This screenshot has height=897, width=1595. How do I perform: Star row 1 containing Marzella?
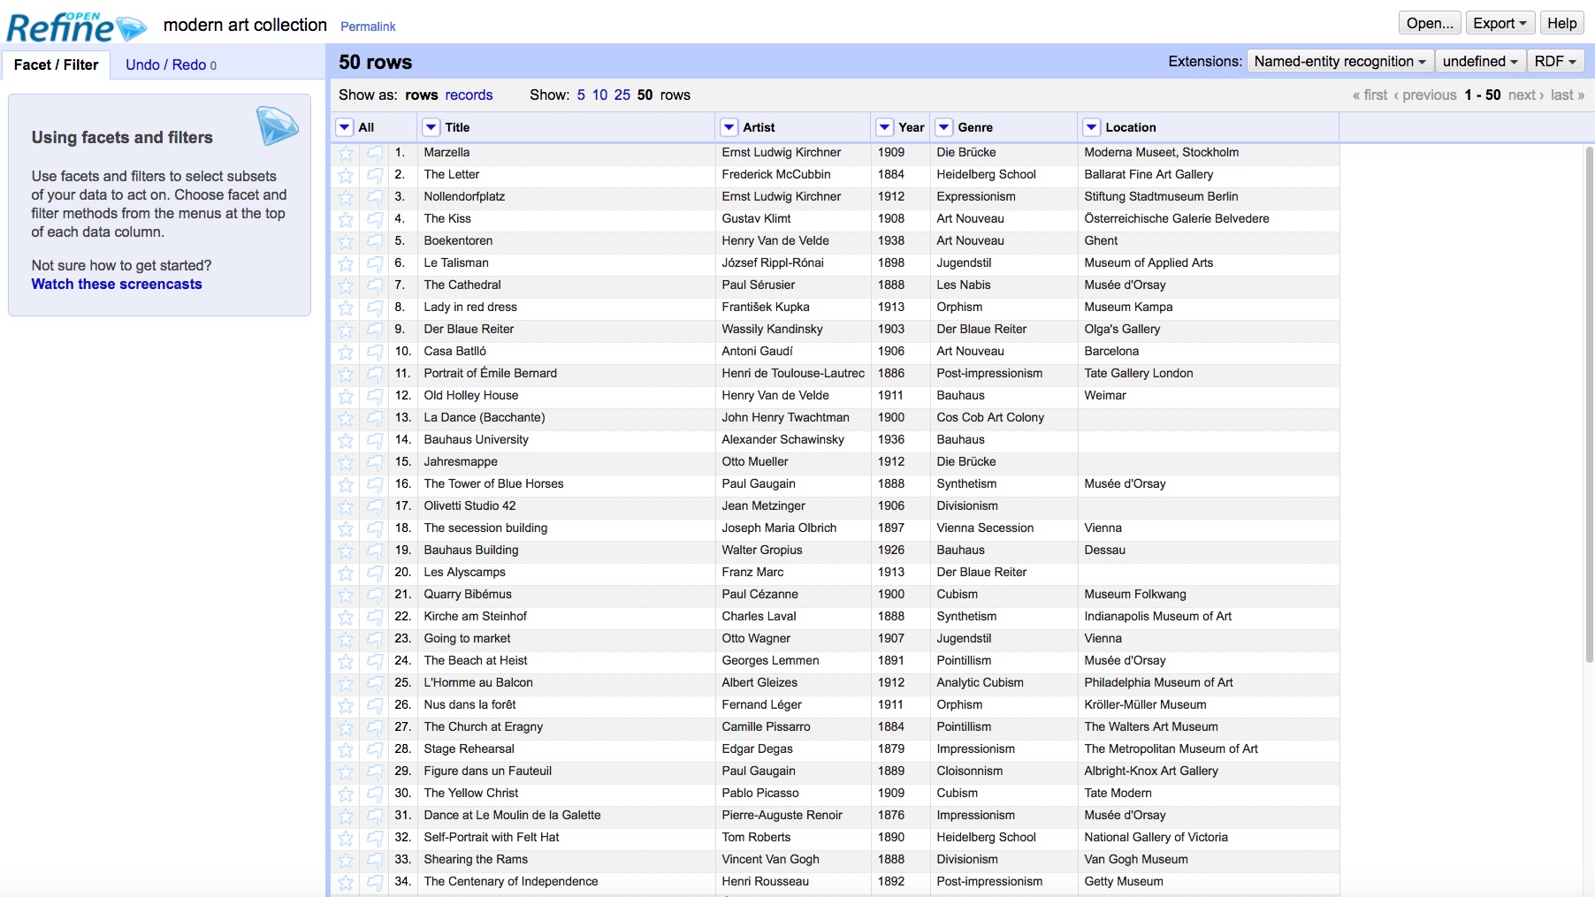345,152
